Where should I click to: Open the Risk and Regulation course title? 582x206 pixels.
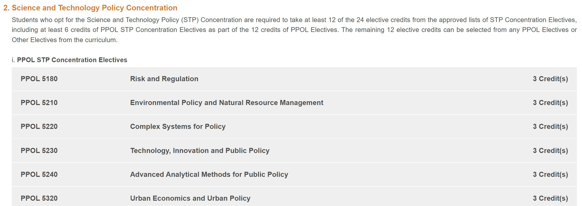(x=164, y=79)
